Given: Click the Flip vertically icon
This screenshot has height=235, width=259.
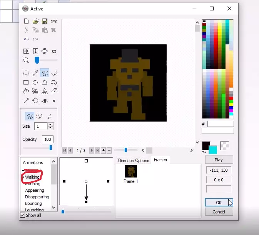Looking at the screenshot, I should [35, 51].
